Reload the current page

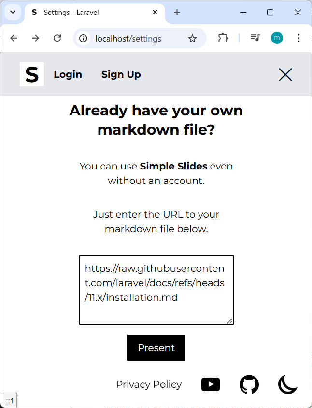(57, 38)
